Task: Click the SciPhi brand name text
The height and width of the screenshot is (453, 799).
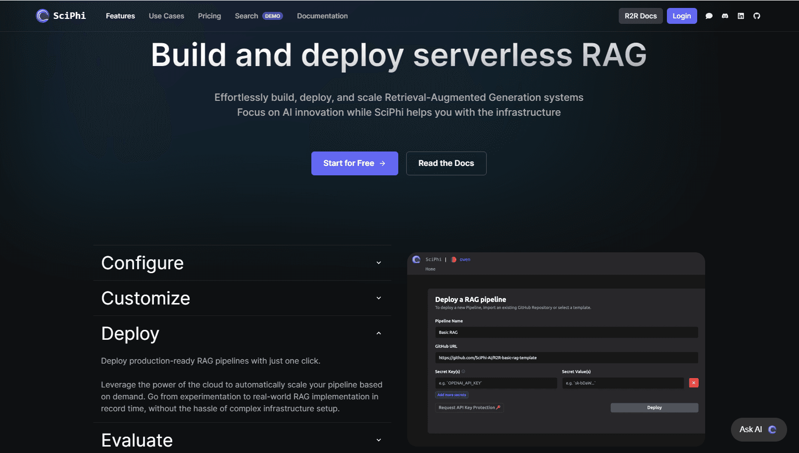Action: [x=70, y=16]
